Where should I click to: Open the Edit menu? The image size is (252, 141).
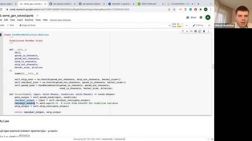point(6,20)
